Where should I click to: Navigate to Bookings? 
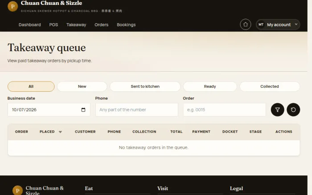pyautogui.click(x=126, y=24)
